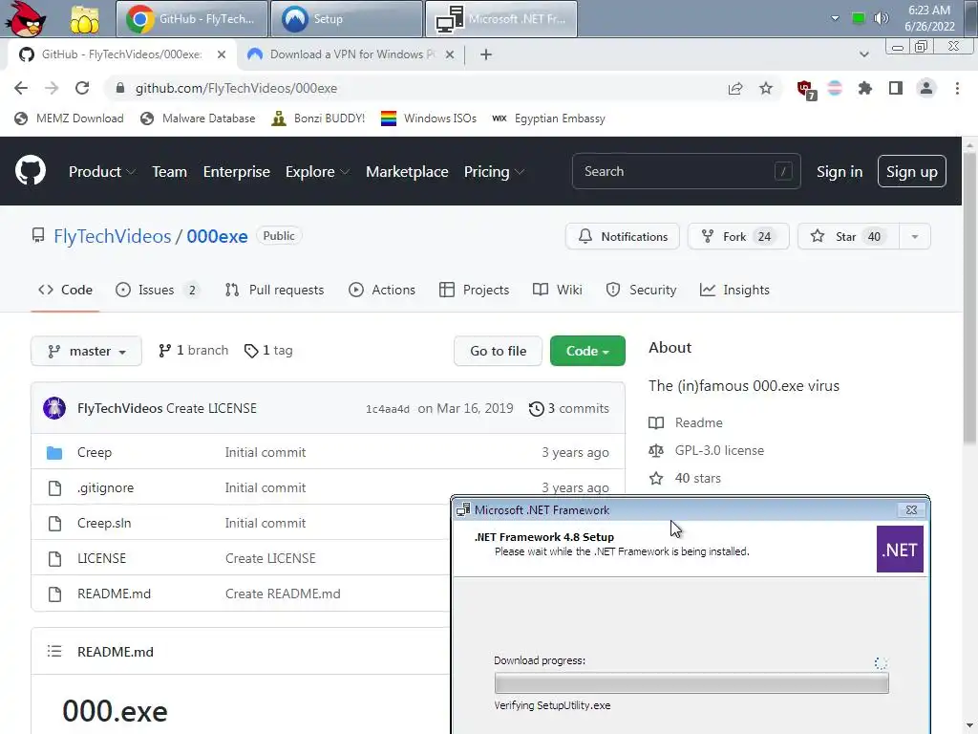Star the 000exe repository
Viewport: 978px width, 734px height.
848,237
